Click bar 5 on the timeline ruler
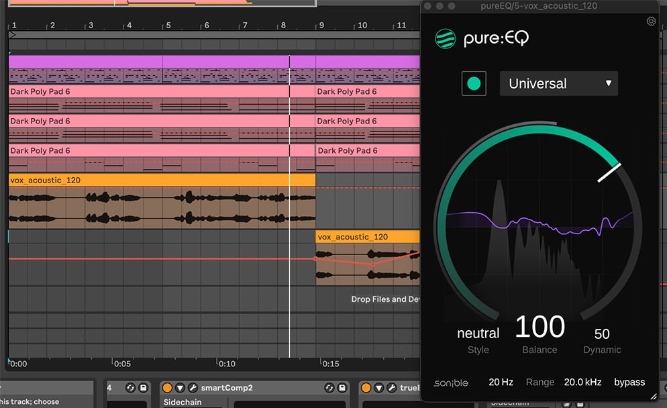 click(x=168, y=25)
